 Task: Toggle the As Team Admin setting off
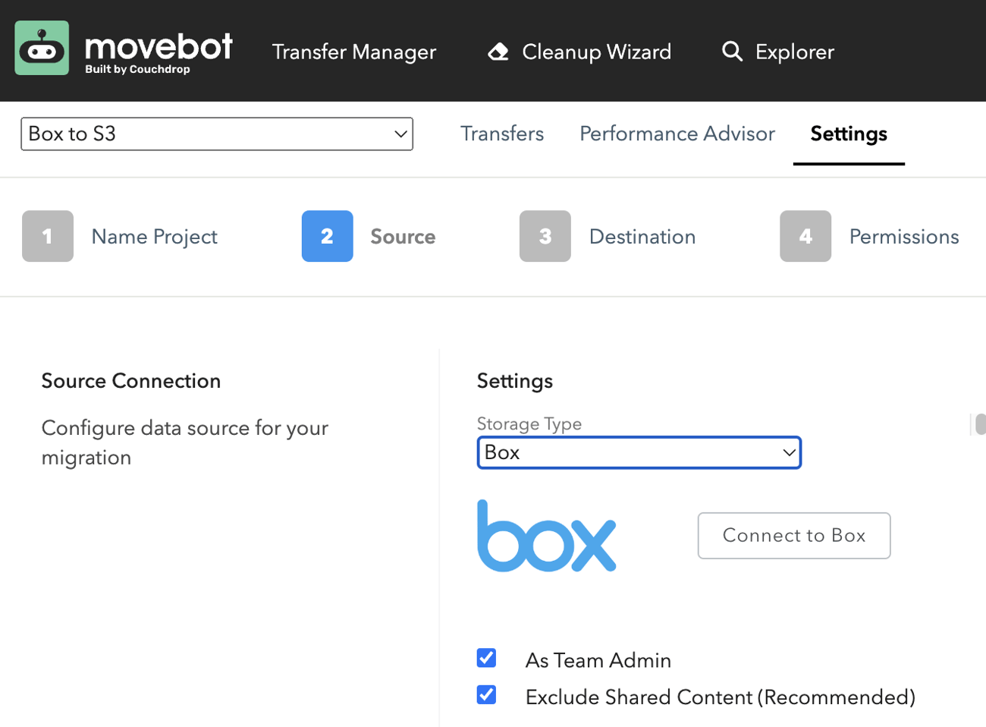486,658
